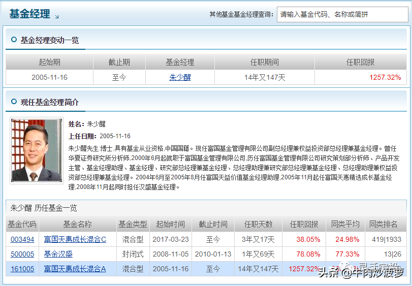Click the 任职天数 column header
Image resolution: width=412 pixels, height=286 pixels.
tap(258, 225)
